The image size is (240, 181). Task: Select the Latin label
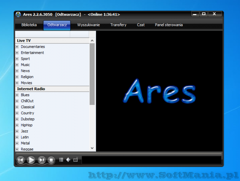tap(25, 137)
